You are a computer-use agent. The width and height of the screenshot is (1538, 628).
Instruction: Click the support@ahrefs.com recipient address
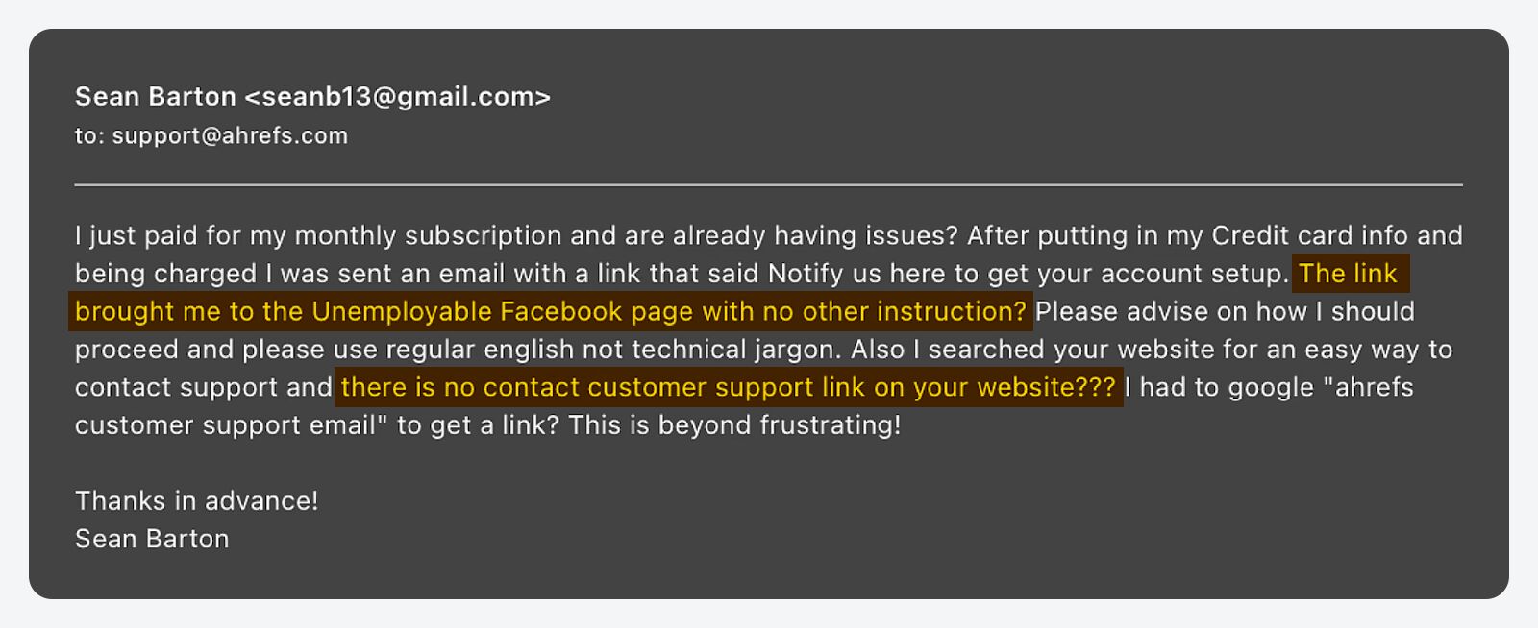pos(230,136)
